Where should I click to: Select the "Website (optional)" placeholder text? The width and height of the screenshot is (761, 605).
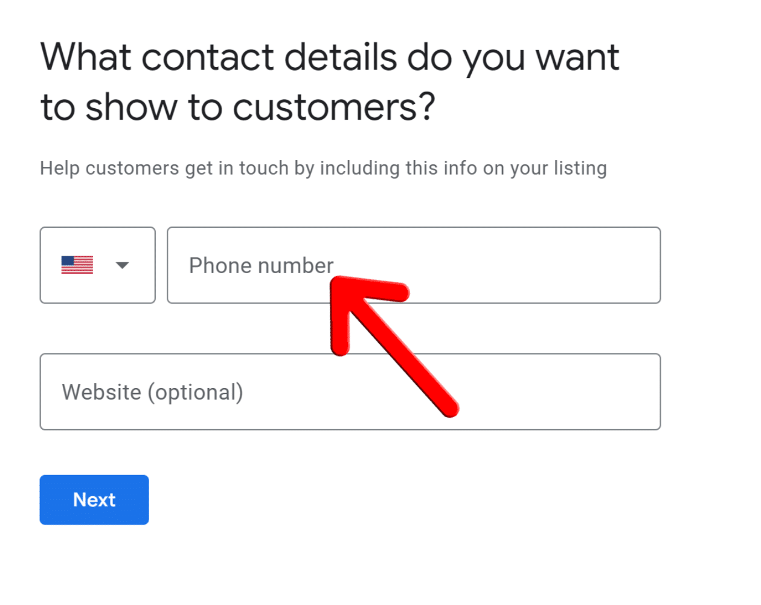coord(152,392)
